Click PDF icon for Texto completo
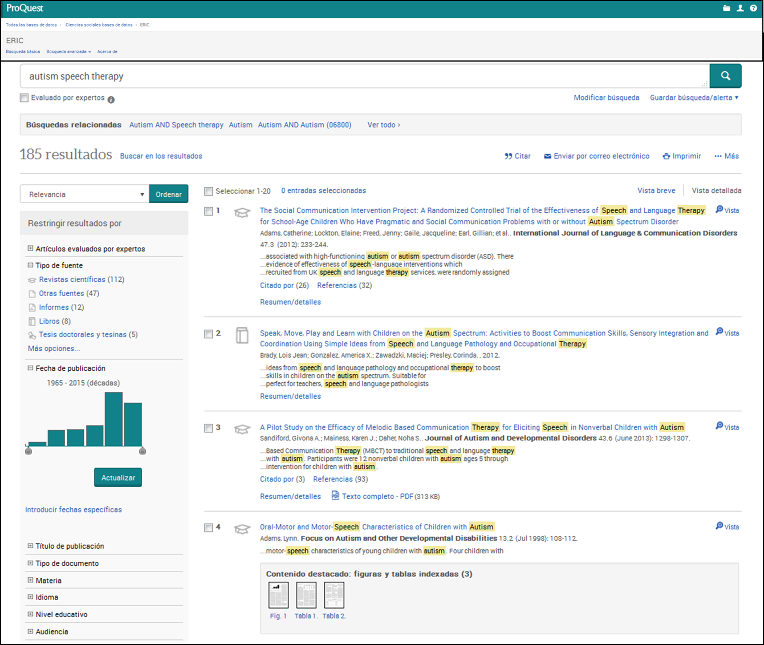The height and width of the screenshot is (645, 764). 335,495
